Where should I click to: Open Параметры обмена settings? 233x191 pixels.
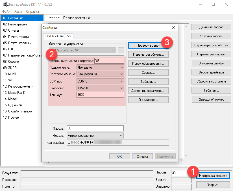(148, 55)
